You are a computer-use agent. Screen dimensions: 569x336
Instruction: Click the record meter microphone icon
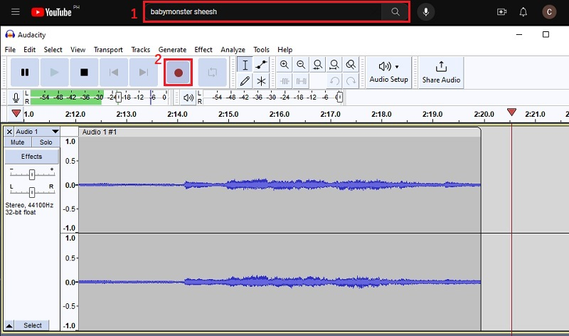pyautogui.click(x=16, y=98)
